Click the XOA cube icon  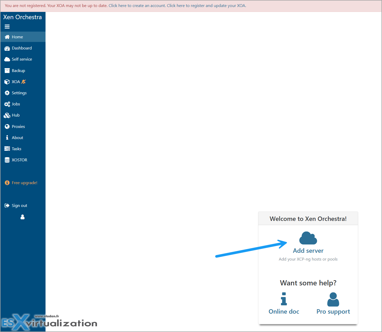pos(7,82)
